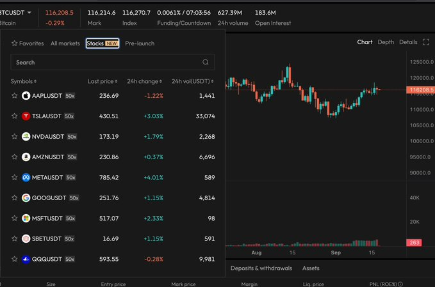The width and height of the screenshot is (435, 287).
Task: Click the QQQ logo icon
Action: click(x=26, y=259)
